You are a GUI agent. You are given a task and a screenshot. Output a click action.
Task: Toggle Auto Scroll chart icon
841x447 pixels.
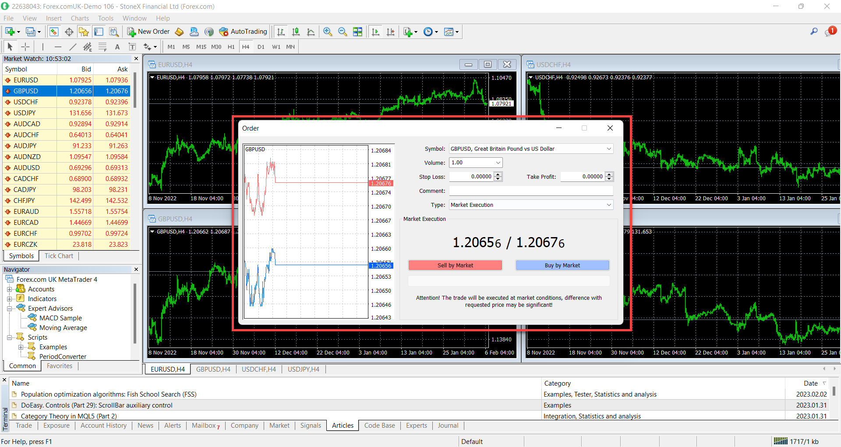click(375, 32)
